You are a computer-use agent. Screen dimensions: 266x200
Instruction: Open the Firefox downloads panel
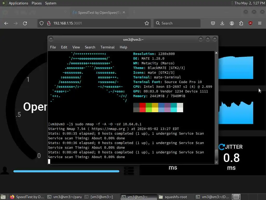point(222,23)
